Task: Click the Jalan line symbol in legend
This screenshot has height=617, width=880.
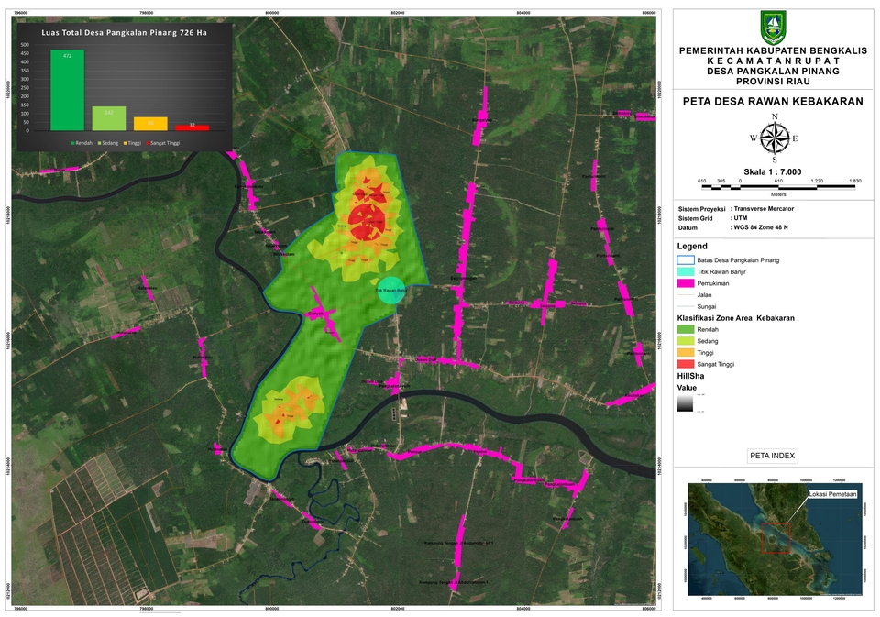Action: click(686, 294)
